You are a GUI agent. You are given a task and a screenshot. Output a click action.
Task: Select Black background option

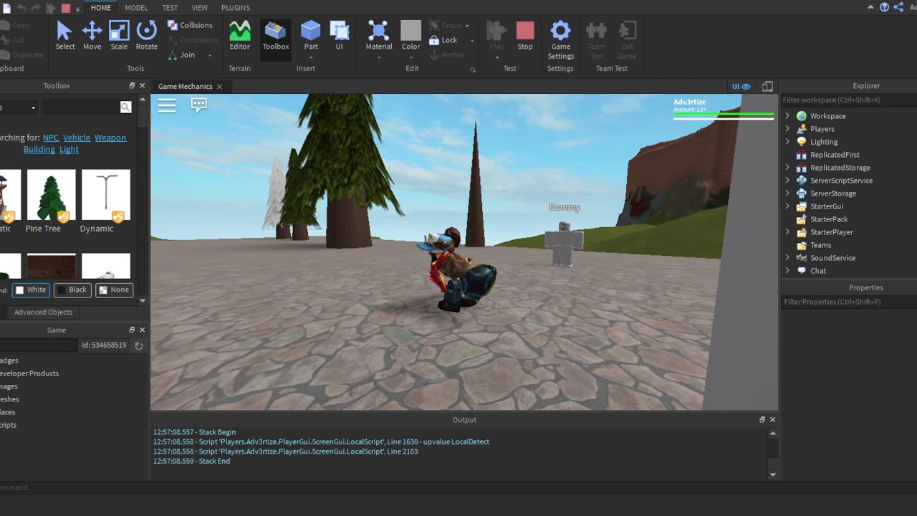click(x=72, y=290)
